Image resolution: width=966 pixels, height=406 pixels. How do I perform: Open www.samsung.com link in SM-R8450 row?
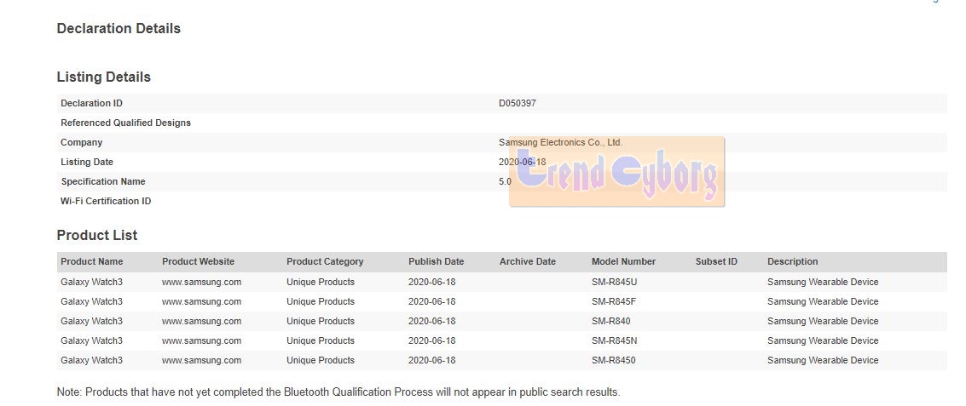[x=201, y=360]
